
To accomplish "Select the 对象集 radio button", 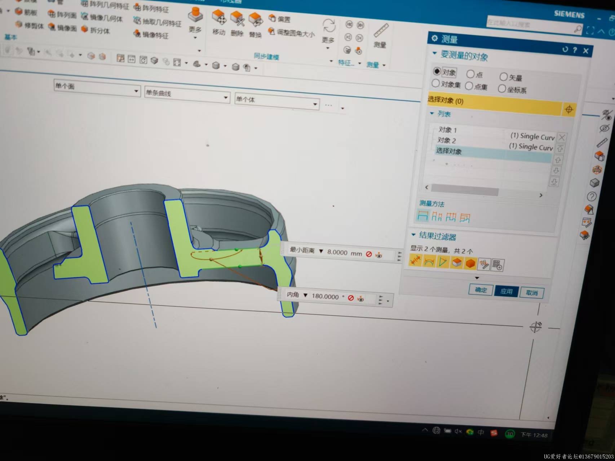I will click(435, 83).
